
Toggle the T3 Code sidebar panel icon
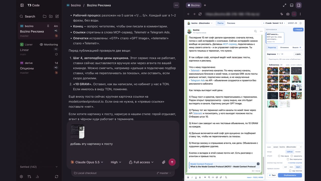click(22, 5)
